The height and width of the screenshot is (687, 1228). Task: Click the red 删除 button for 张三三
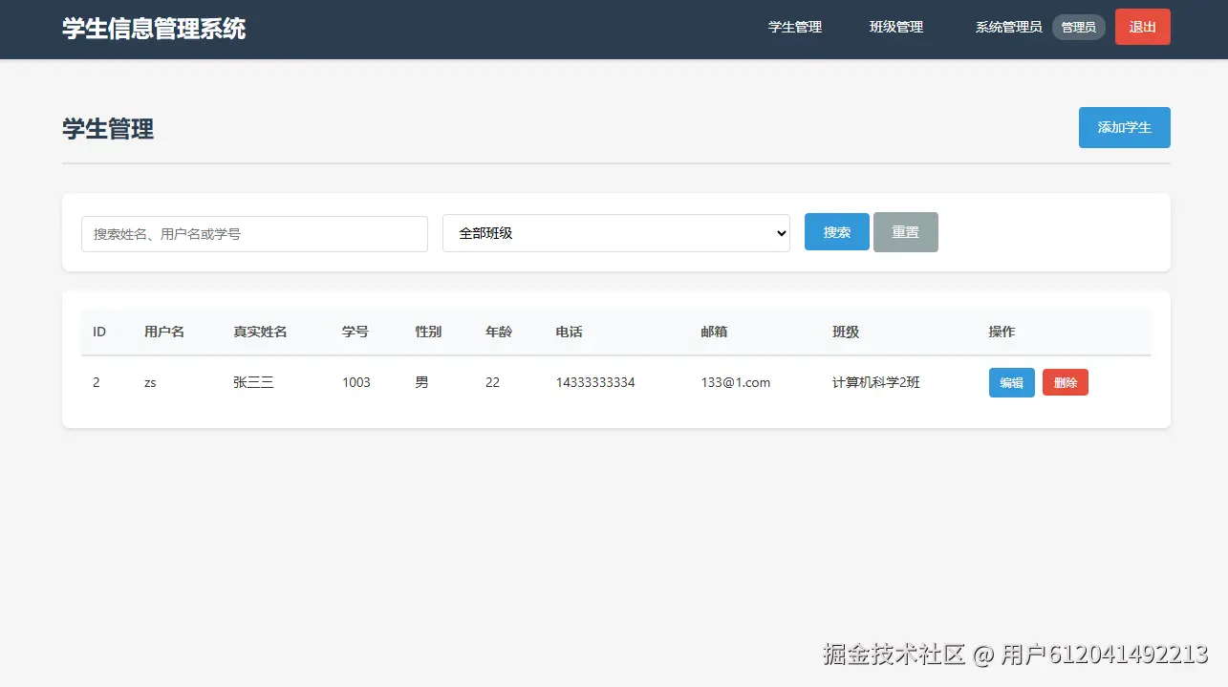1065,381
